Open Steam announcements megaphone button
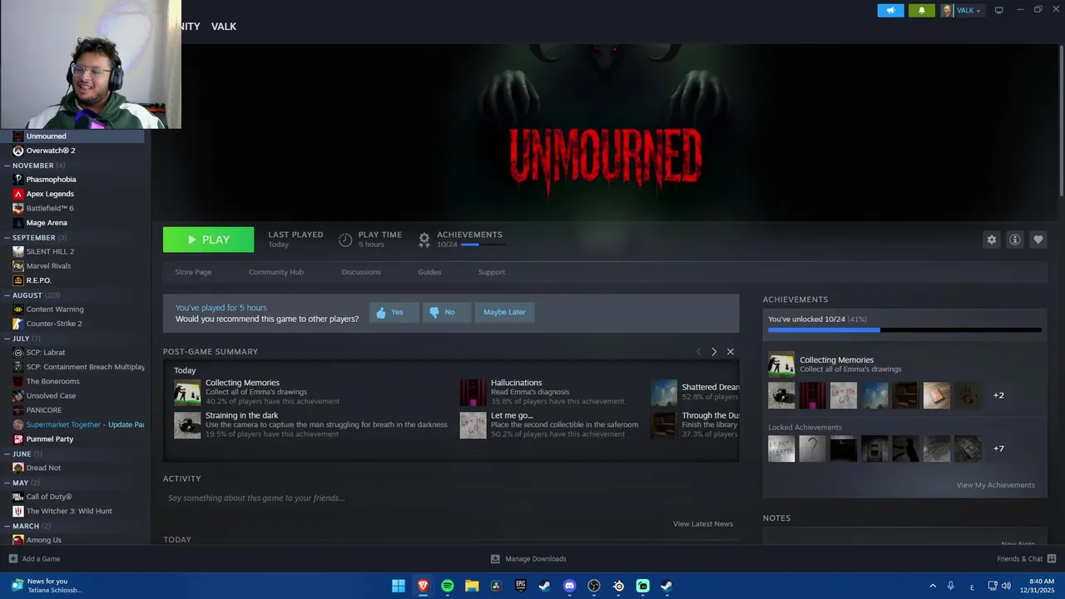Image resolution: width=1065 pixels, height=599 pixels. click(890, 10)
